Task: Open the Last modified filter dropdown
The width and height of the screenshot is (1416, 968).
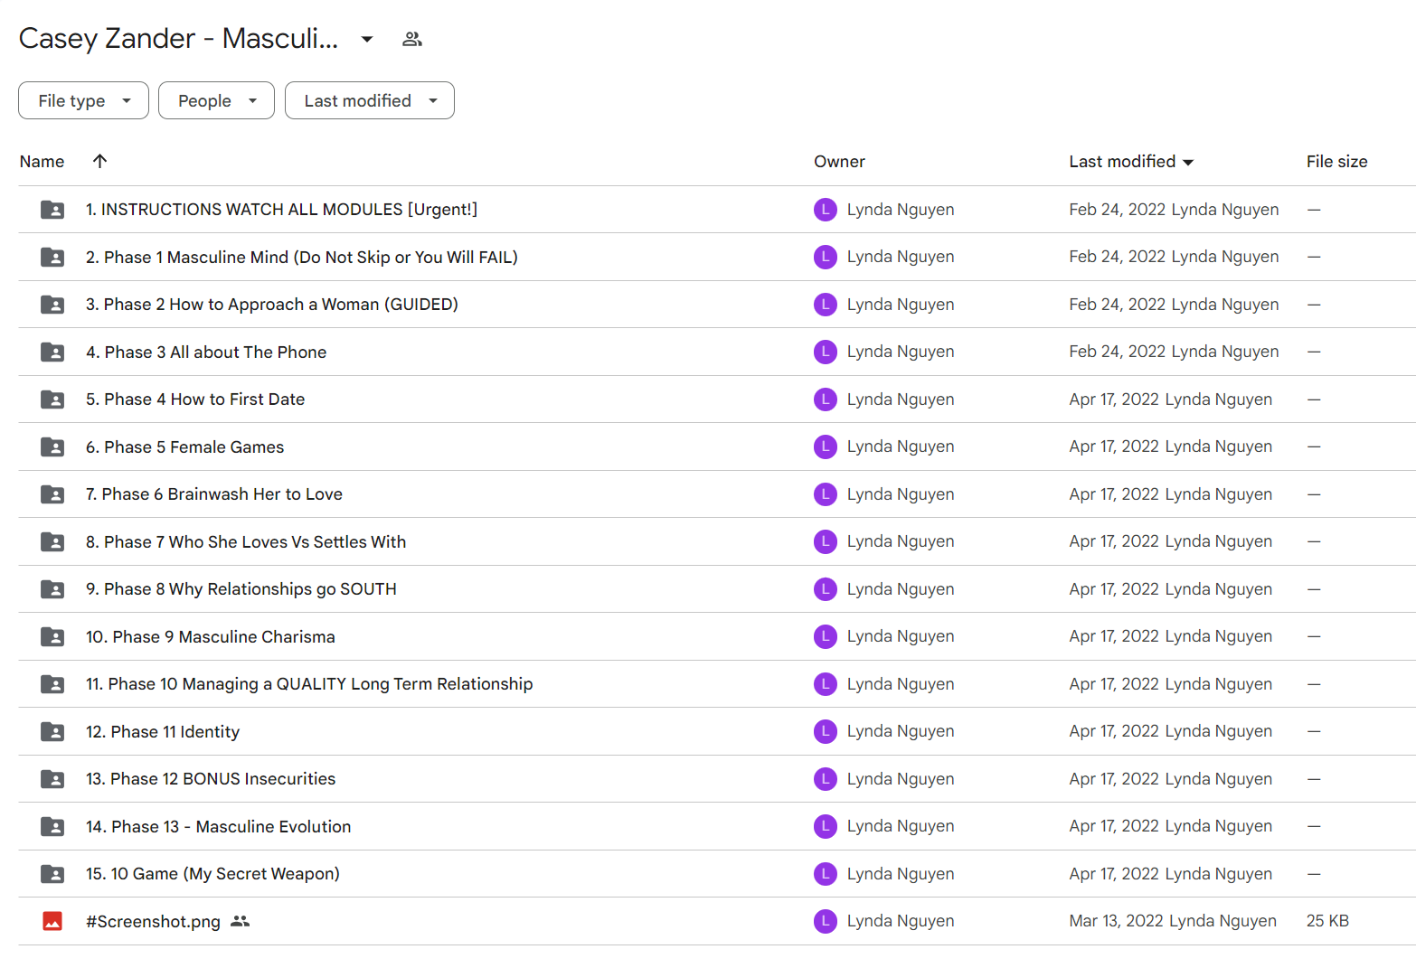Action: click(370, 100)
